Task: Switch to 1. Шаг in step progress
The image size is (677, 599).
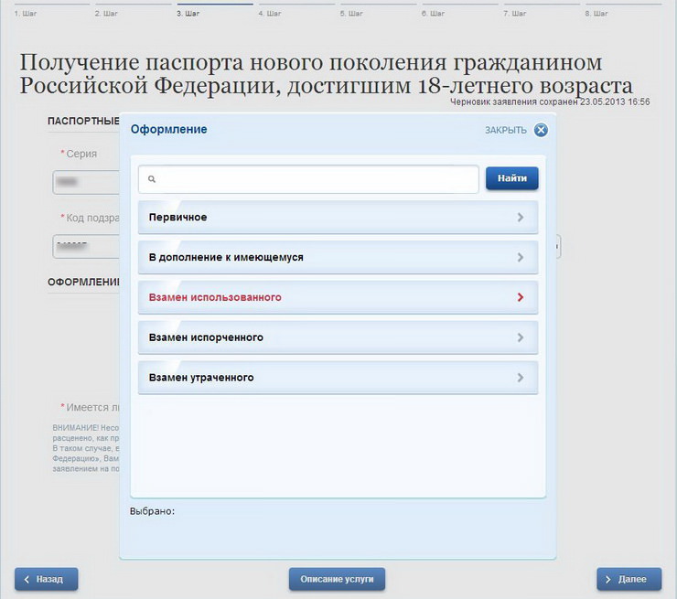Action: pyautogui.click(x=27, y=14)
